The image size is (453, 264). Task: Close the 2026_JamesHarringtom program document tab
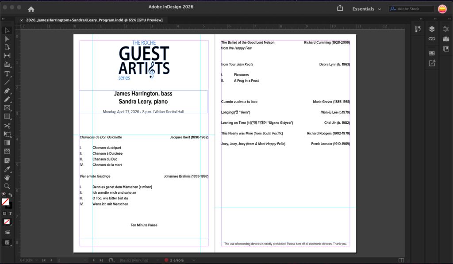[21, 20]
